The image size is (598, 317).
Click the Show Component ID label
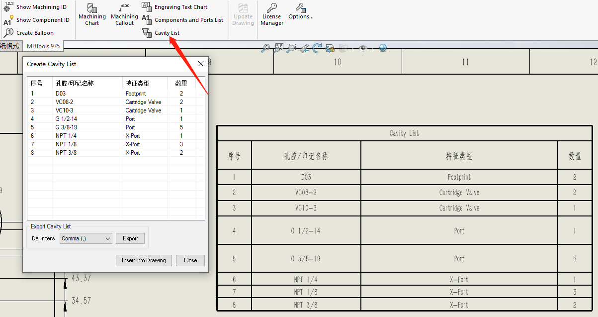[x=43, y=20]
